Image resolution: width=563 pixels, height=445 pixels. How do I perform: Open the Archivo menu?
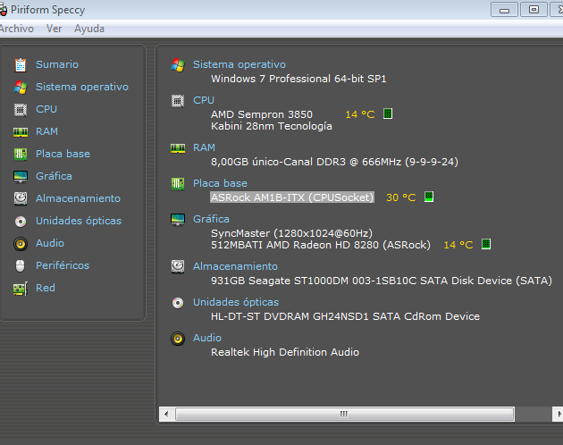pyautogui.click(x=16, y=29)
